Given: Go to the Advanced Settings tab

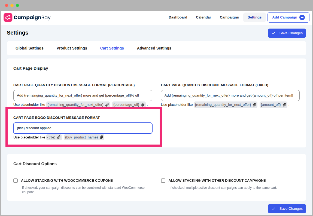Looking at the screenshot, I should (154, 48).
